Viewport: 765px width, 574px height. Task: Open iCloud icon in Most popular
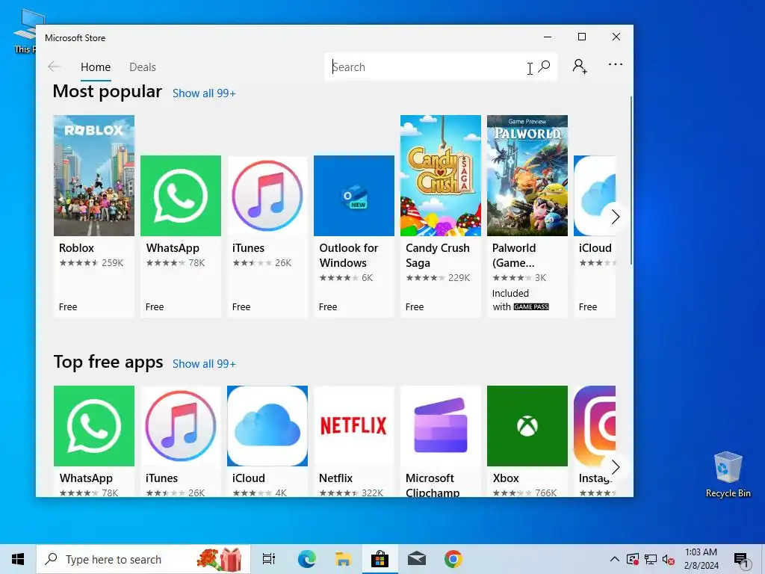tap(594, 196)
